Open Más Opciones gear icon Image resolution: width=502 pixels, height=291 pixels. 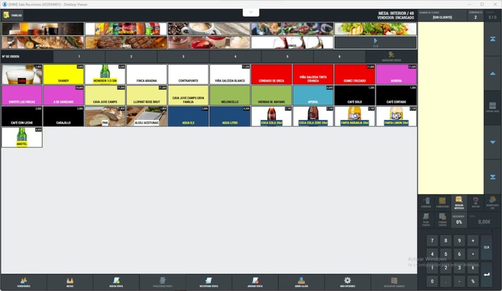pyautogui.click(x=347, y=282)
